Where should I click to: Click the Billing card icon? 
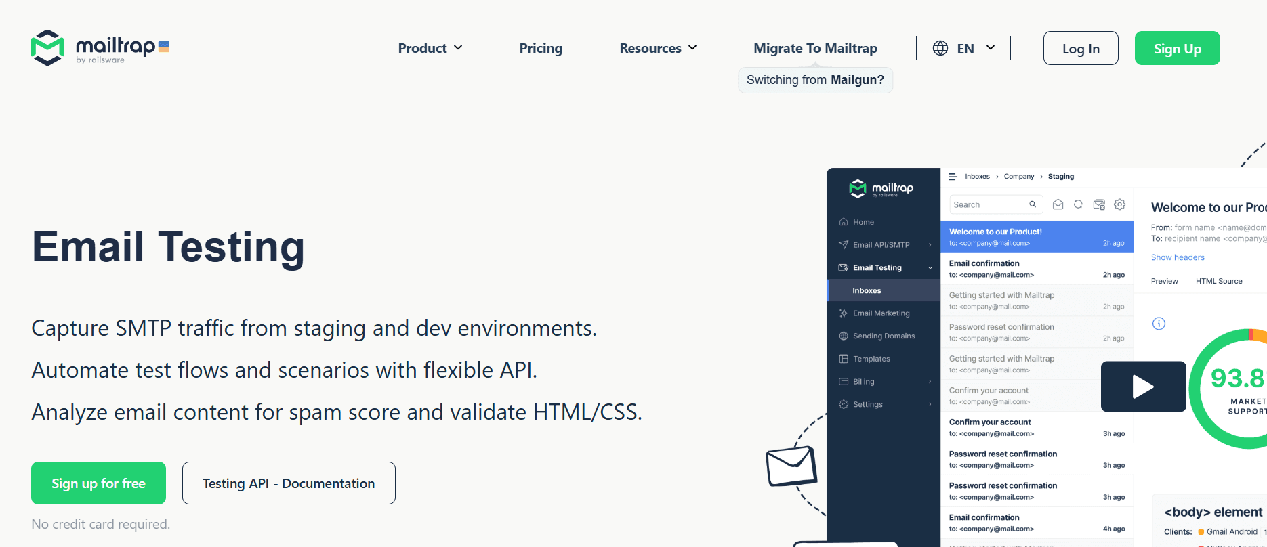[844, 382]
